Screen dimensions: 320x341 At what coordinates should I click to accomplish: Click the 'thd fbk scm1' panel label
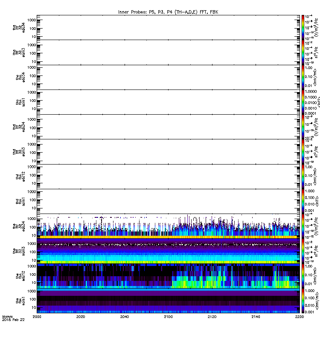point(20,201)
